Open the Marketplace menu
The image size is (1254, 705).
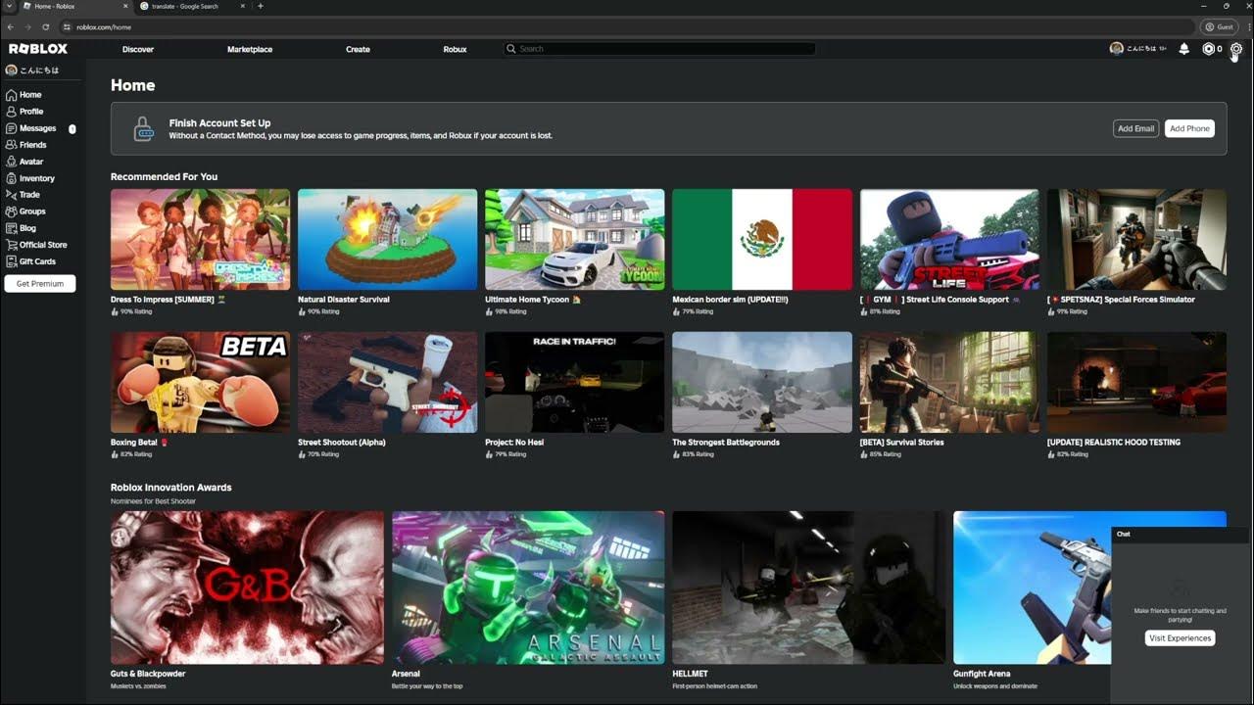[x=250, y=49]
